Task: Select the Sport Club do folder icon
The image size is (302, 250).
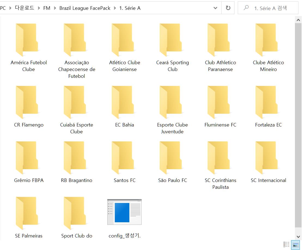Action: [x=75, y=213]
